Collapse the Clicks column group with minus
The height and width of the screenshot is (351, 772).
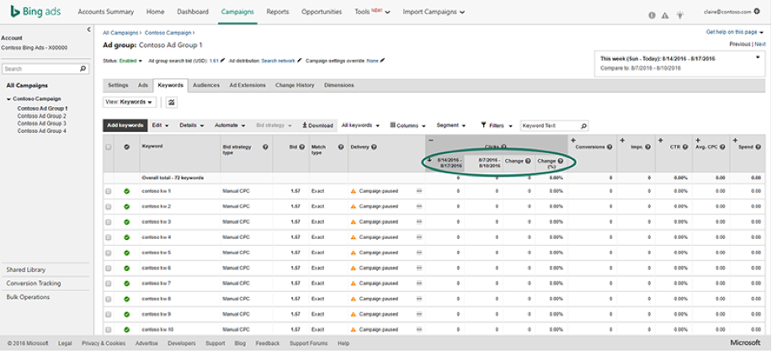coord(431,141)
